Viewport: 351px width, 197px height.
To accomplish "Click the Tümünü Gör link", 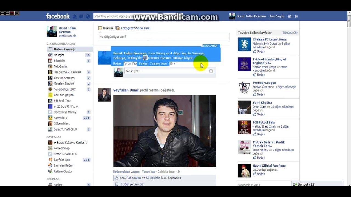I will [x=290, y=33].
